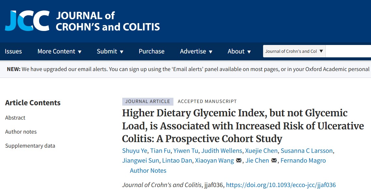Screen dimensions: 371x189
Task: Open Supplementary data section link
Action: pos(30,146)
